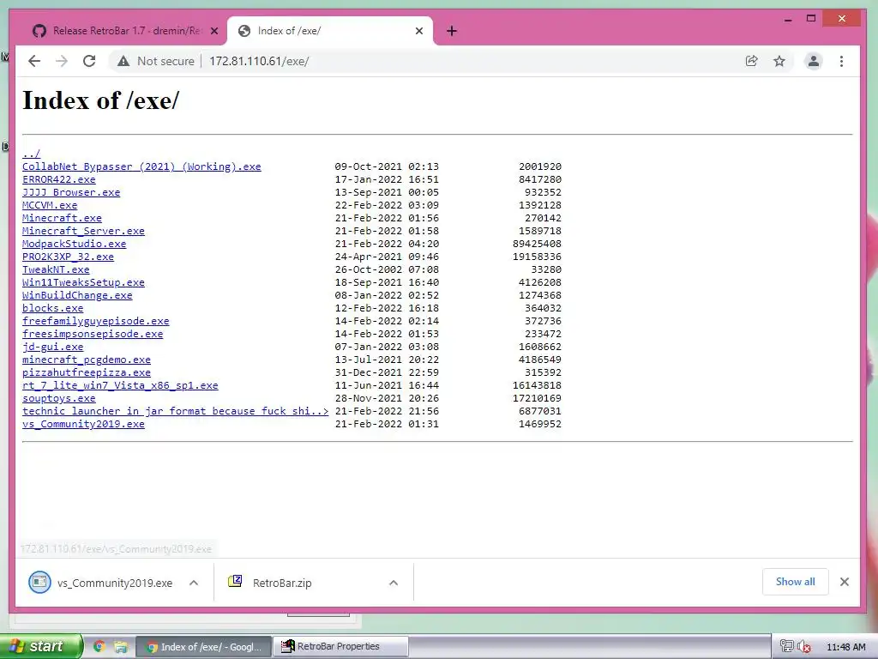Click the forward navigation arrow
878x659 pixels.
(x=62, y=61)
